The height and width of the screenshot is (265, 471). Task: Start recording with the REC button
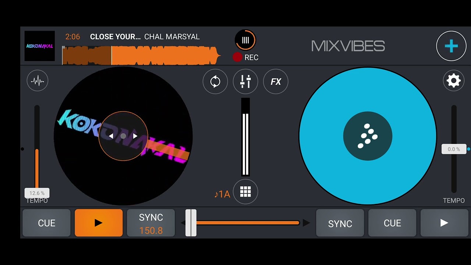[x=245, y=57]
